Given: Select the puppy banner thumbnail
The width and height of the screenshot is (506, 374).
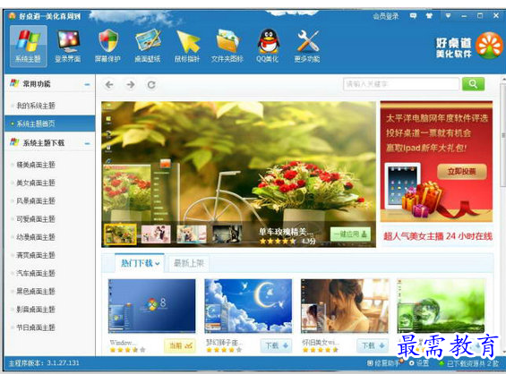Looking at the screenshot, I should 192,234.
